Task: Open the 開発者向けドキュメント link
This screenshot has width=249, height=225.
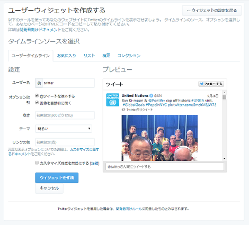Action: [x=40, y=30]
